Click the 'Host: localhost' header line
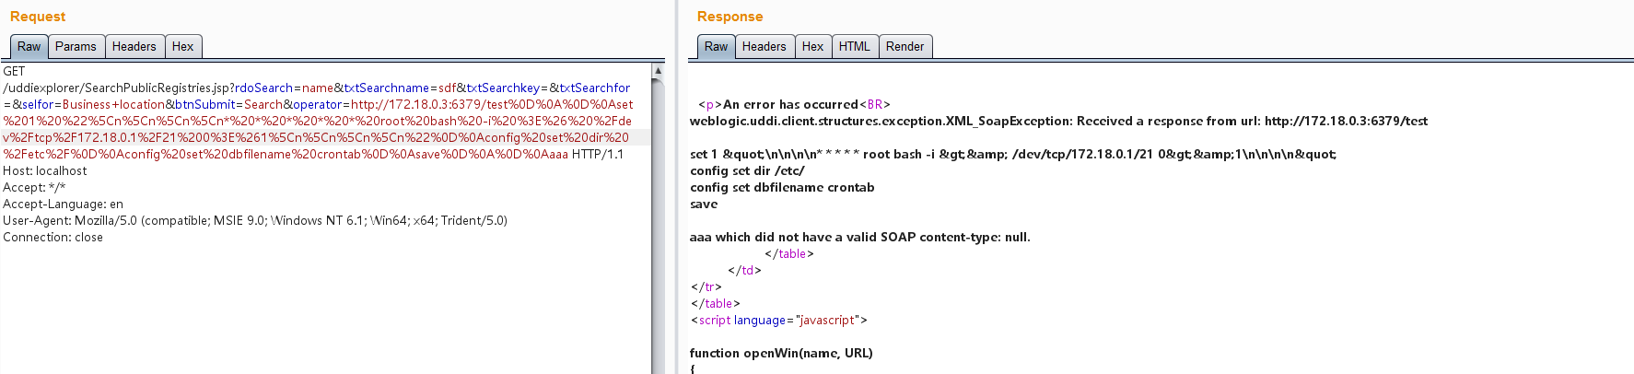Image resolution: width=1634 pixels, height=374 pixels. coord(45,171)
